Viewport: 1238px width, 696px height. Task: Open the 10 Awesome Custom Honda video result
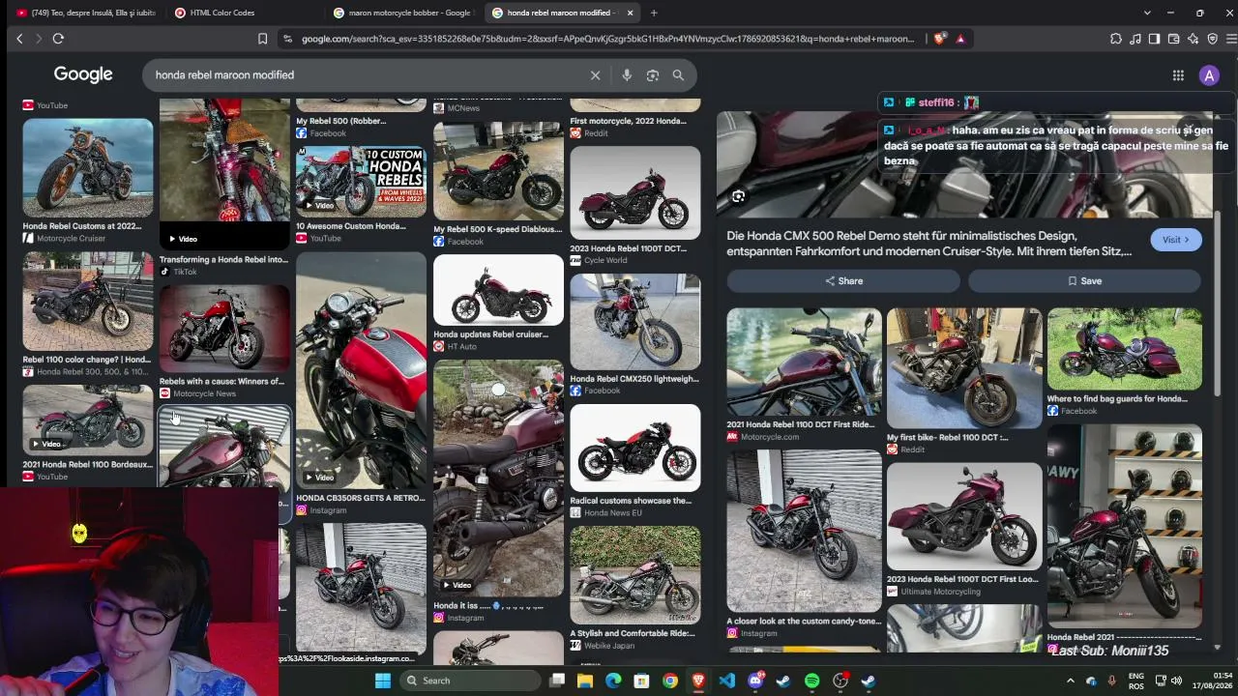pyautogui.click(x=361, y=182)
